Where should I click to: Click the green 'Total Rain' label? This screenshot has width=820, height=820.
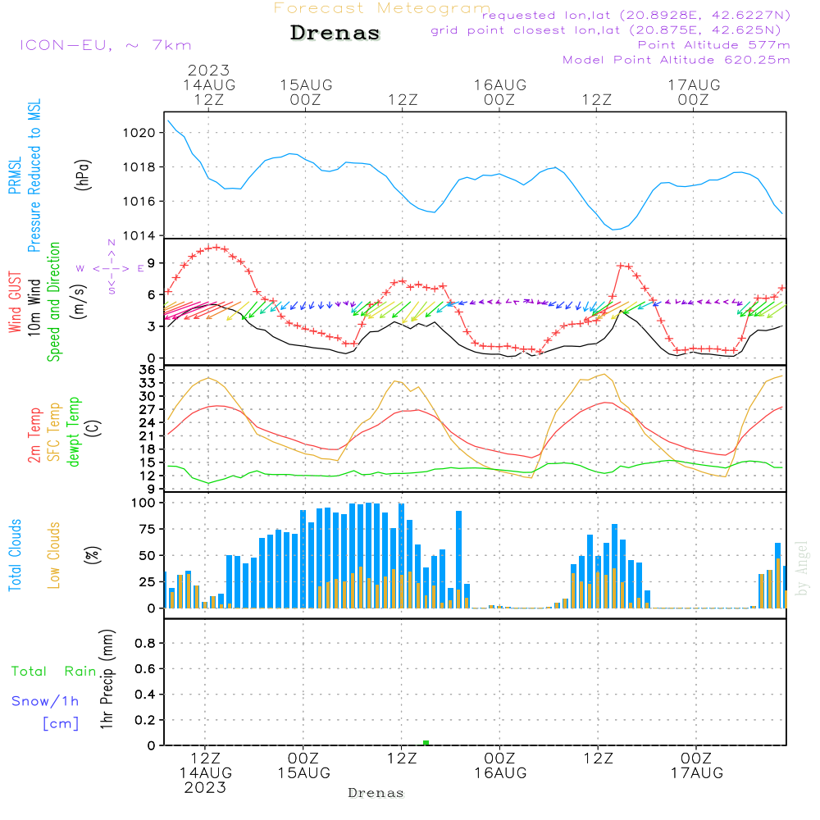(x=54, y=671)
